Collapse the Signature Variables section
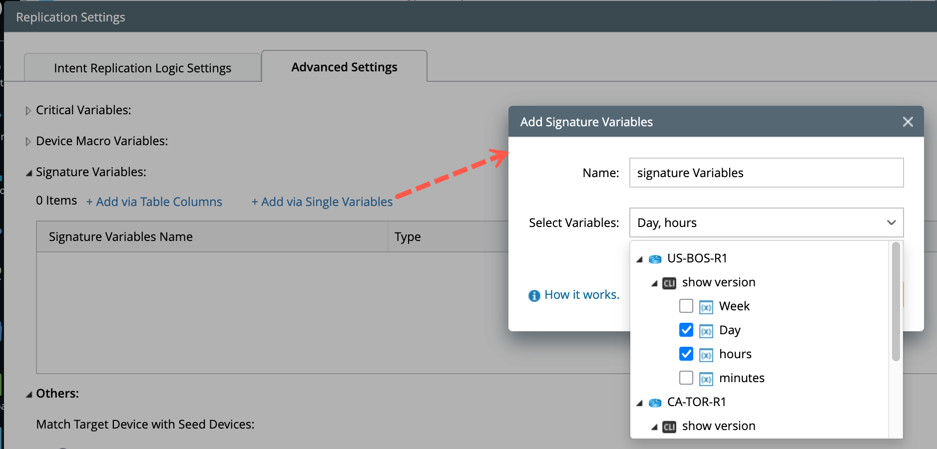 pos(28,172)
